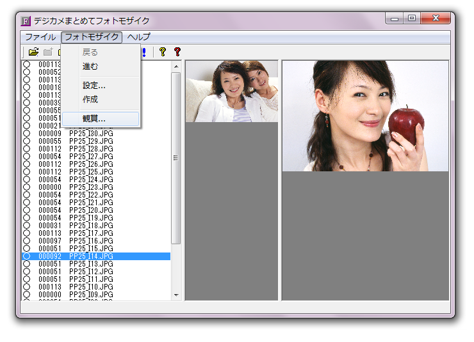Close the デジカメまとめてフォトモザイク window
474x342 pixels.
(436, 19)
